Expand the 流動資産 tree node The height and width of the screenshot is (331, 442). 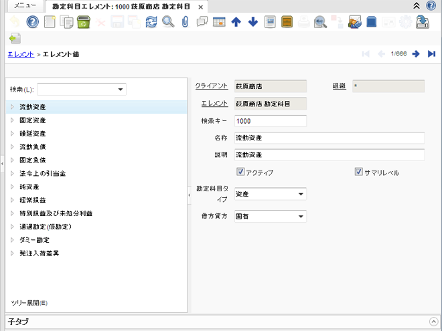click(x=12, y=107)
